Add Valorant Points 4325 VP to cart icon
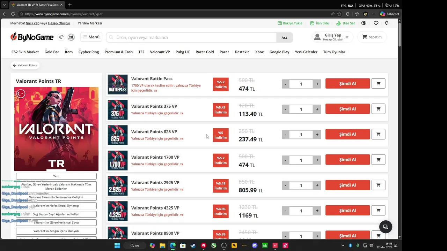 378,211
